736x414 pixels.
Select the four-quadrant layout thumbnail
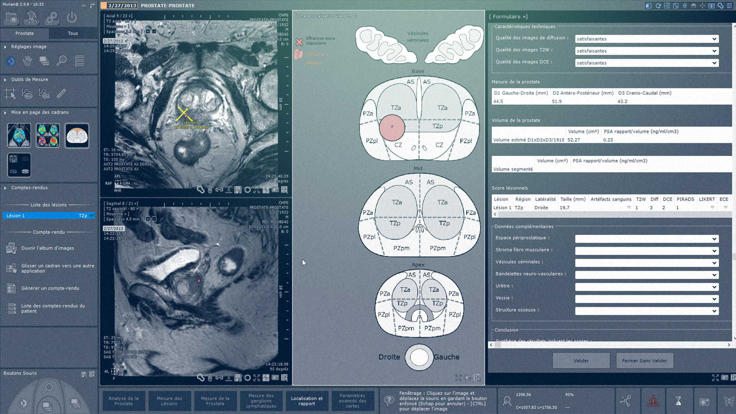coord(48,135)
